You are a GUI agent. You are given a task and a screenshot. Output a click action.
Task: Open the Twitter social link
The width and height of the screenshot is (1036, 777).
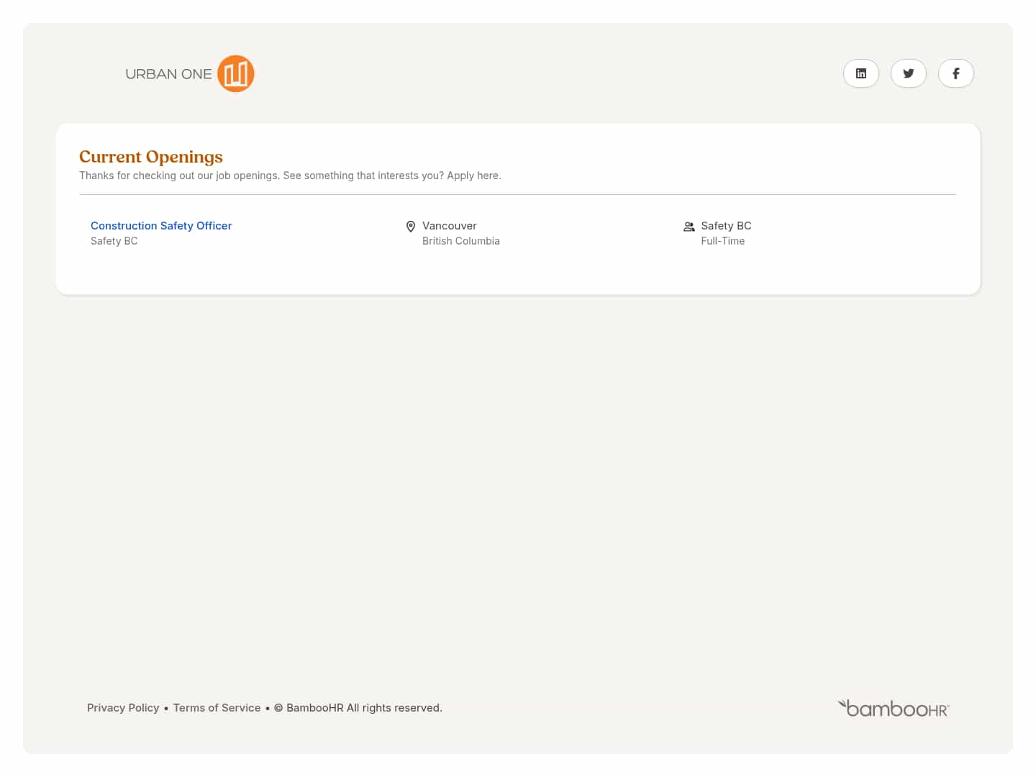908,73
